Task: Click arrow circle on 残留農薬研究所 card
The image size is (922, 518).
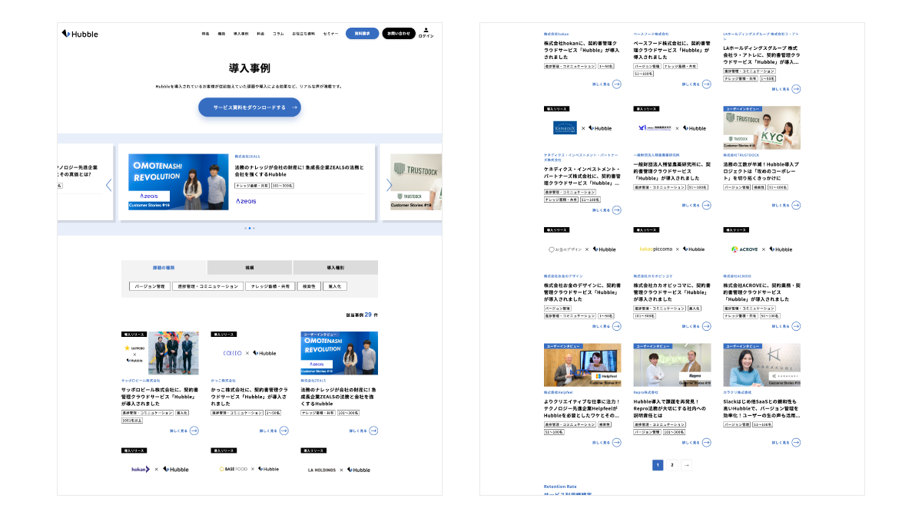Action: coord(706,205)
